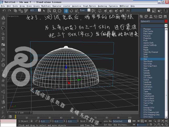The width and height of the screenshot is (169, 127).
Task: Open Select by Name tool
Action: coord(49,11)
